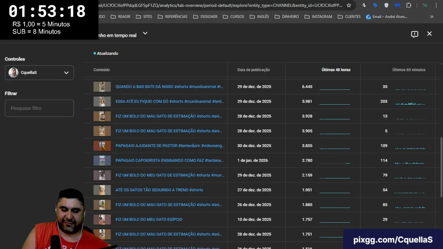This screenshot has width=443, height=249.
Task: Show more bookmarks with the double chevron
Action: point(432,17)
